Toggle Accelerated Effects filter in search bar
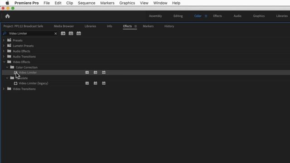This screenshot has width=290, height=163. tap(63, 34)
